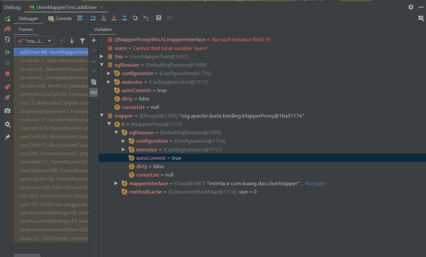The image size is (426, 257).
Task: Move watch down in Variables sidebar
Action: [x=94, y=71]
